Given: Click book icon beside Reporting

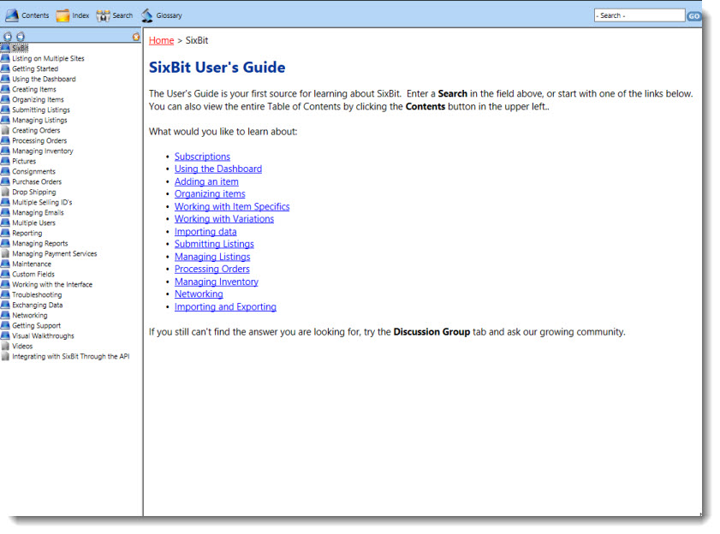Looking at the screenshot, I should point(5,234).
